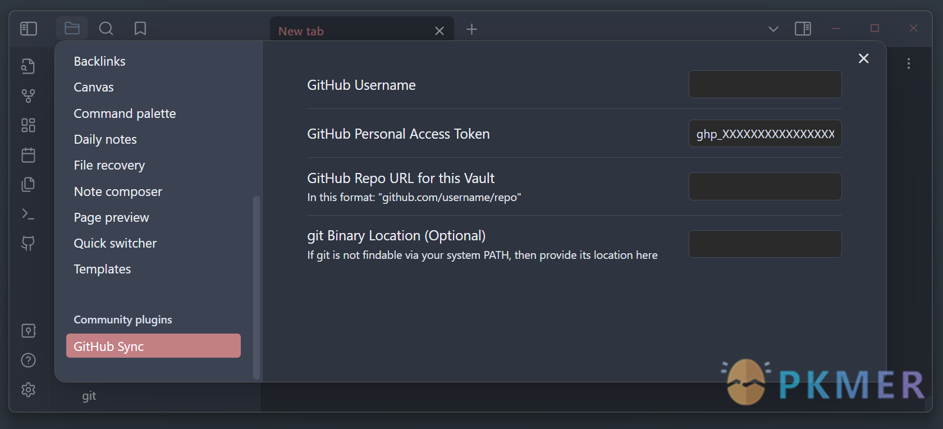Add a new tab with plus icon
943x429 pixels.
472,29
